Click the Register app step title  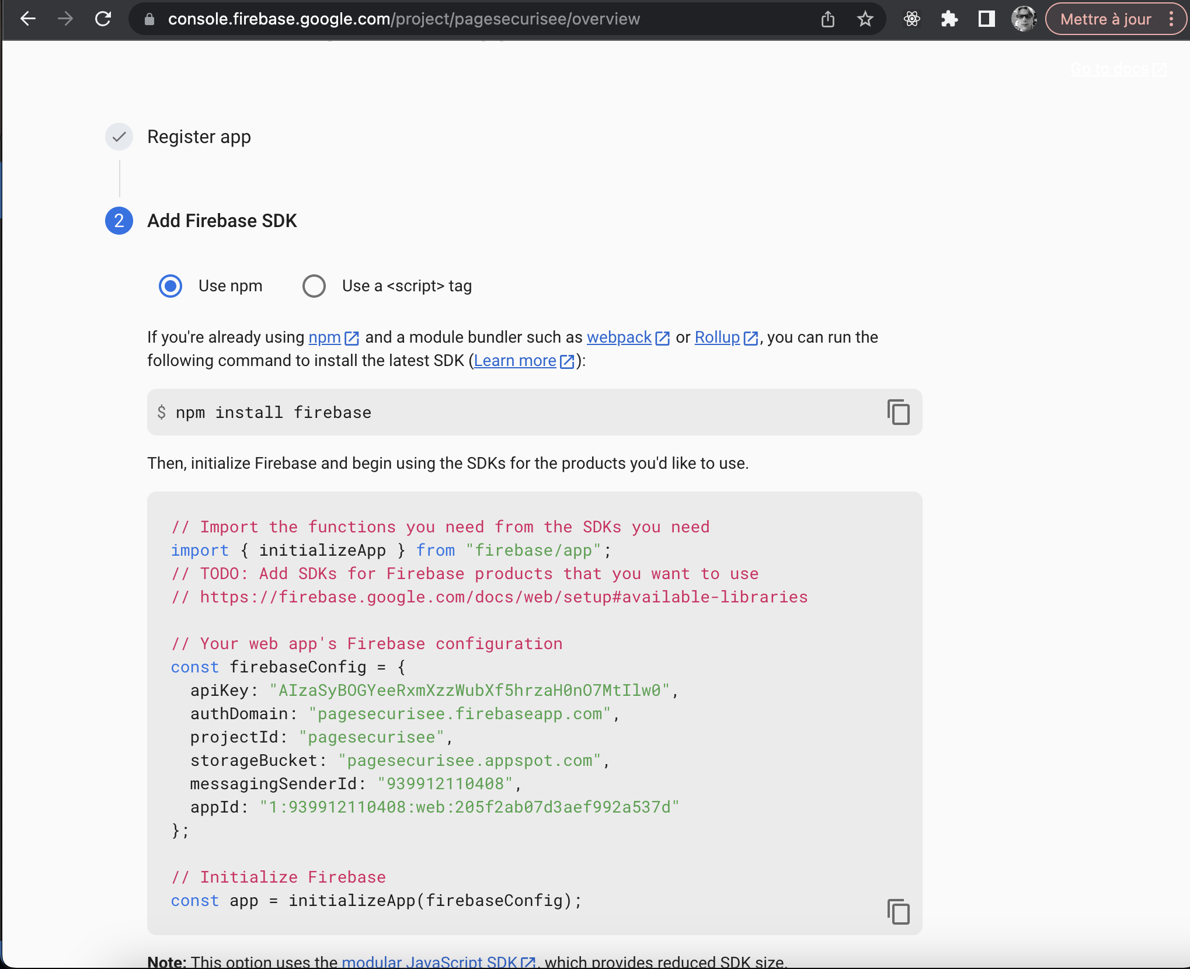tap(199, 137)
